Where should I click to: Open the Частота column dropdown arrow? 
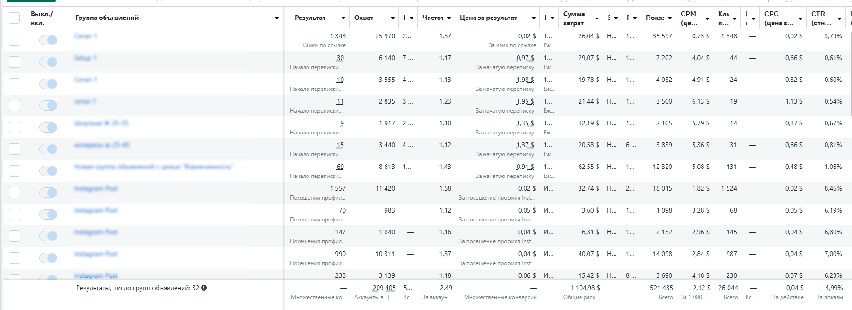(x=449, y=18)
